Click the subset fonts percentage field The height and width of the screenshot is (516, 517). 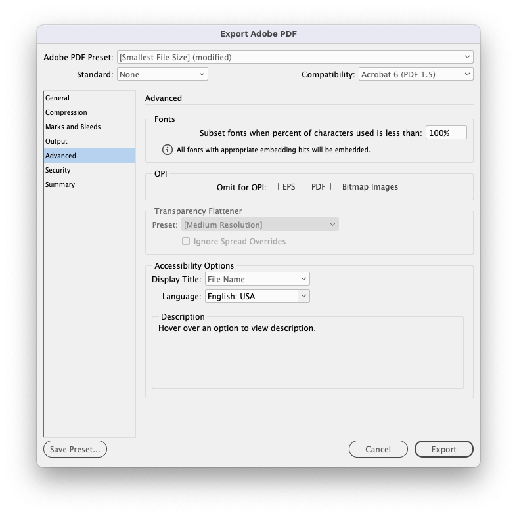[x=446, y=133]
